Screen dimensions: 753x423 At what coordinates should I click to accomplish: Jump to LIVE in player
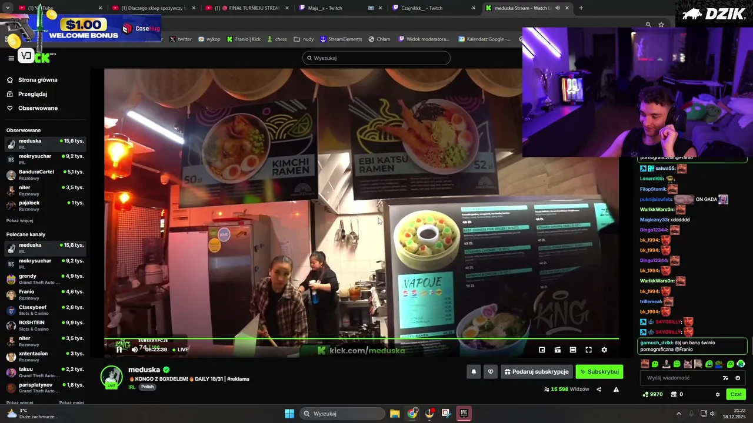[181, 350]
